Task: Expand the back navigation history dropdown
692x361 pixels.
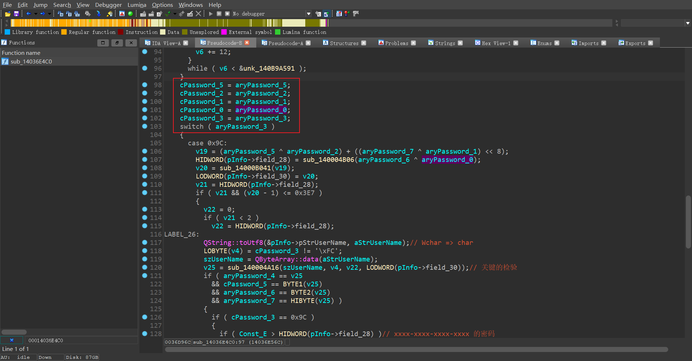Action: (x=36, y=14)
